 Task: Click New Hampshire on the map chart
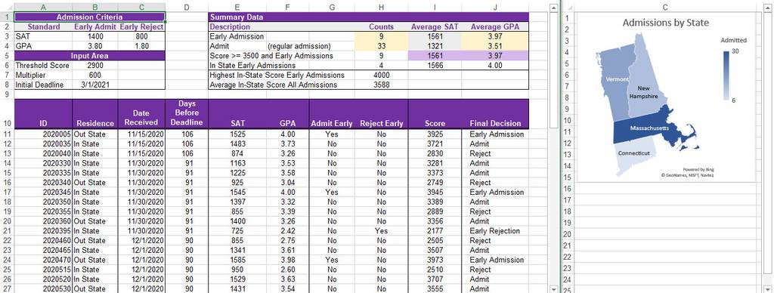[644, 94]
